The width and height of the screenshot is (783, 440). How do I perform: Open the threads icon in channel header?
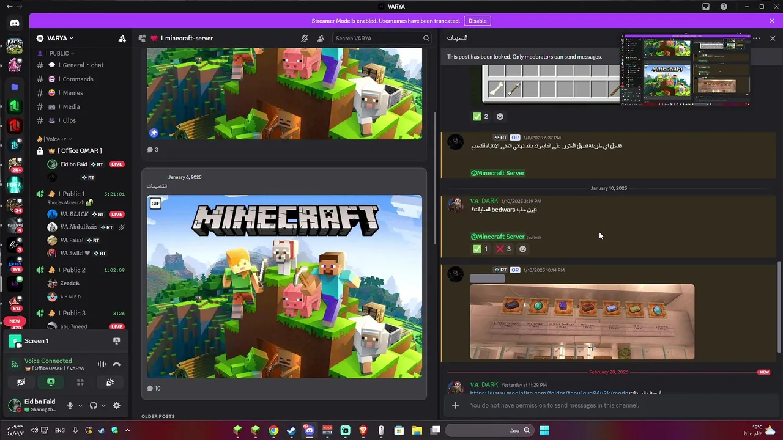[x=142, y=38]
